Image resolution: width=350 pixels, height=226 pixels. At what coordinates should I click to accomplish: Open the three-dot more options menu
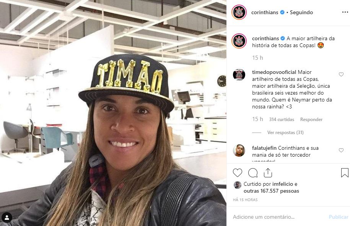coord(345,12)
